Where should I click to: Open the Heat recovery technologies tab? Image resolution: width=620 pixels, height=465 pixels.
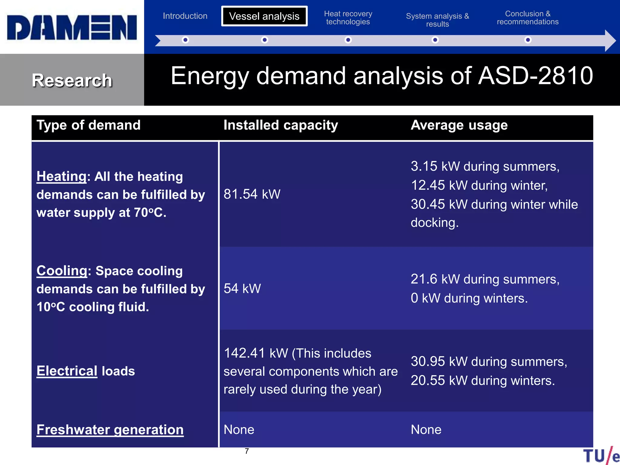[348, 18]
